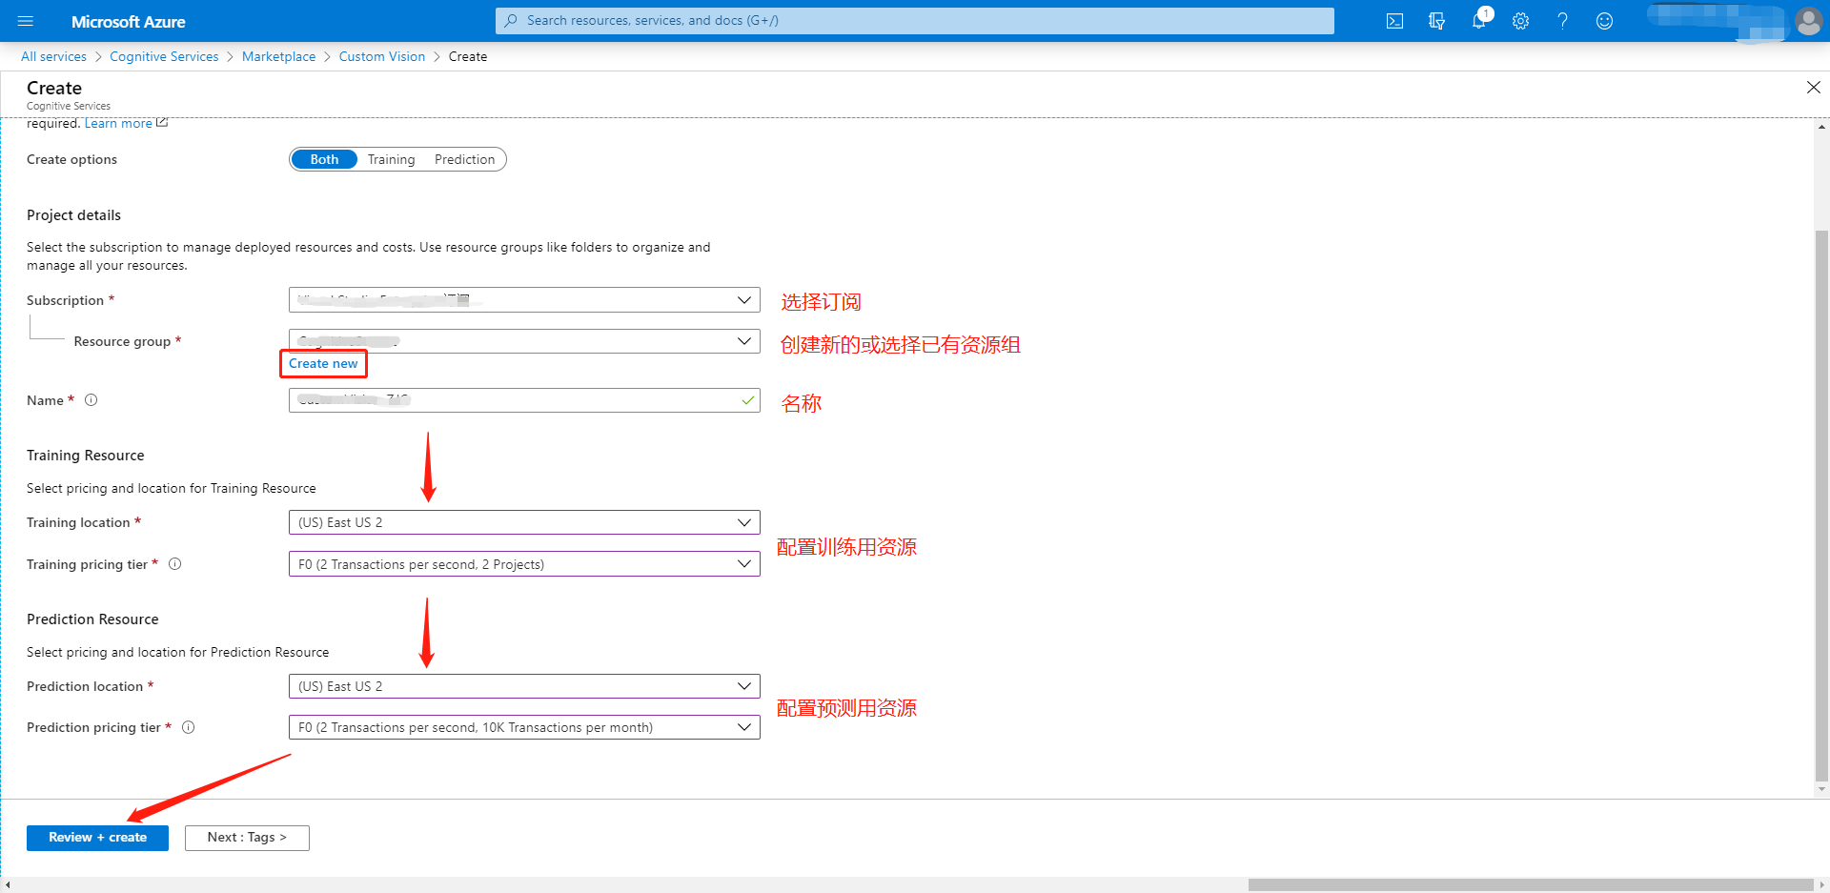
Task: Go to the Marketplace breadcrumb
Action: [x=278, y=56]
